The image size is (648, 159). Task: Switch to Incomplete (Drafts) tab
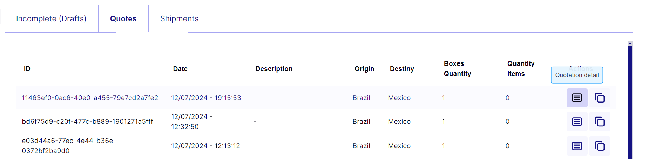tap(51, 18)
